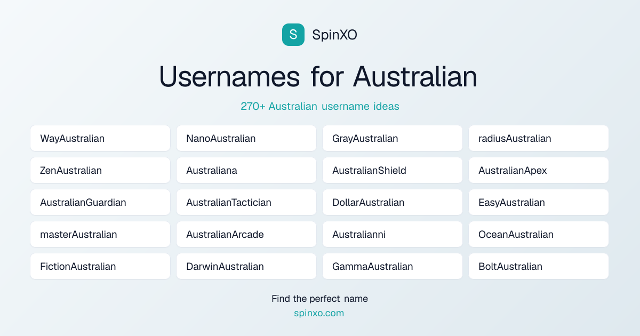This screenshot has height=336, width=640.
Task: Select the GrayAustralian username card
Action: click(x=393, y=138)
